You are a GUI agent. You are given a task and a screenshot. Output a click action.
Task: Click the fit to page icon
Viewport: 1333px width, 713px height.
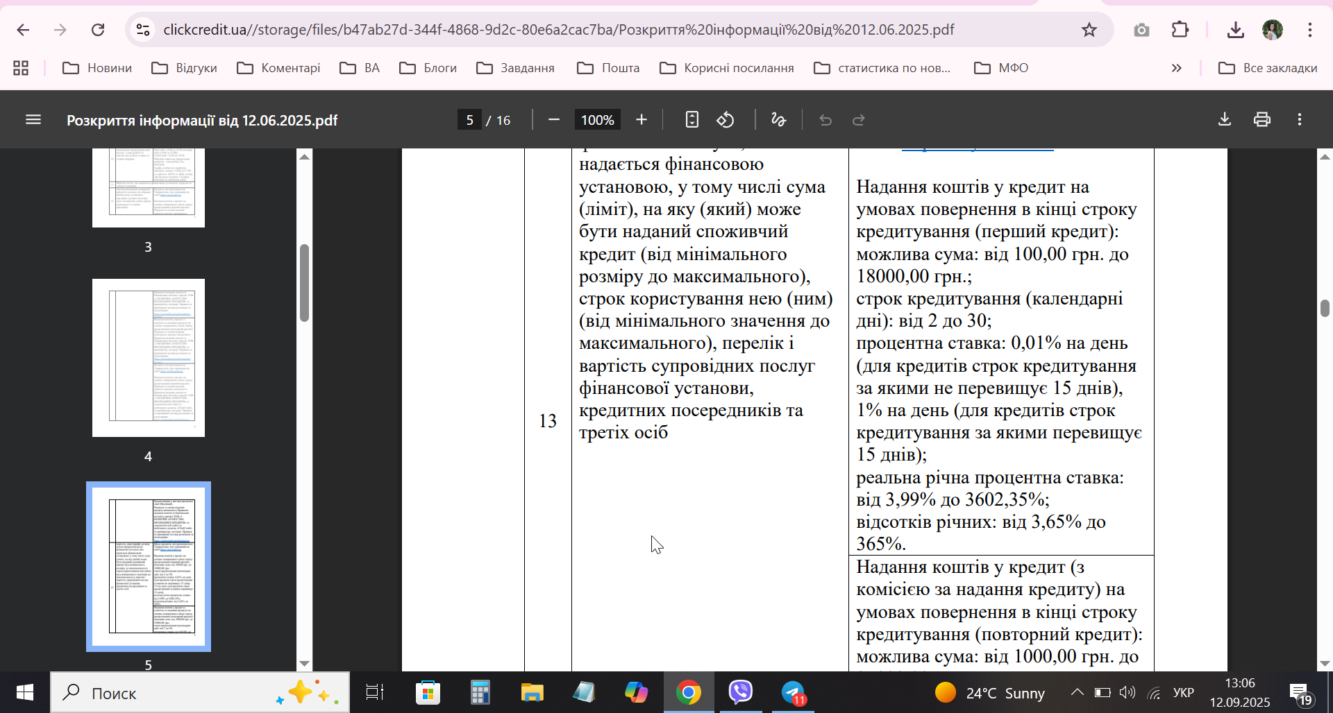pos(692,120)
